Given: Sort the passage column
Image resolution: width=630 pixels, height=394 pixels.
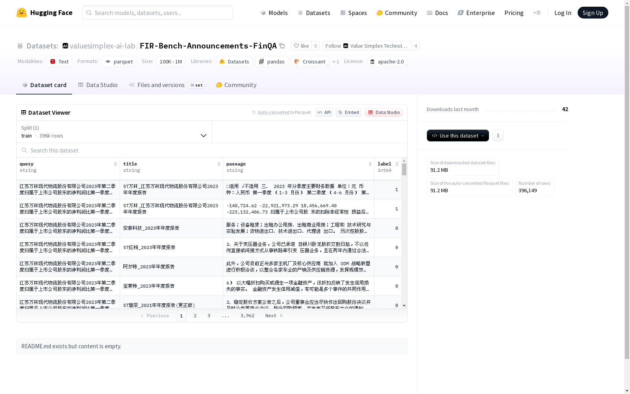Looking at the screenshot, I should click(x=370, y=164).
